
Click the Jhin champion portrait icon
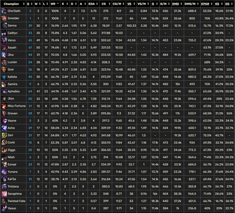[x=4, y=98]
